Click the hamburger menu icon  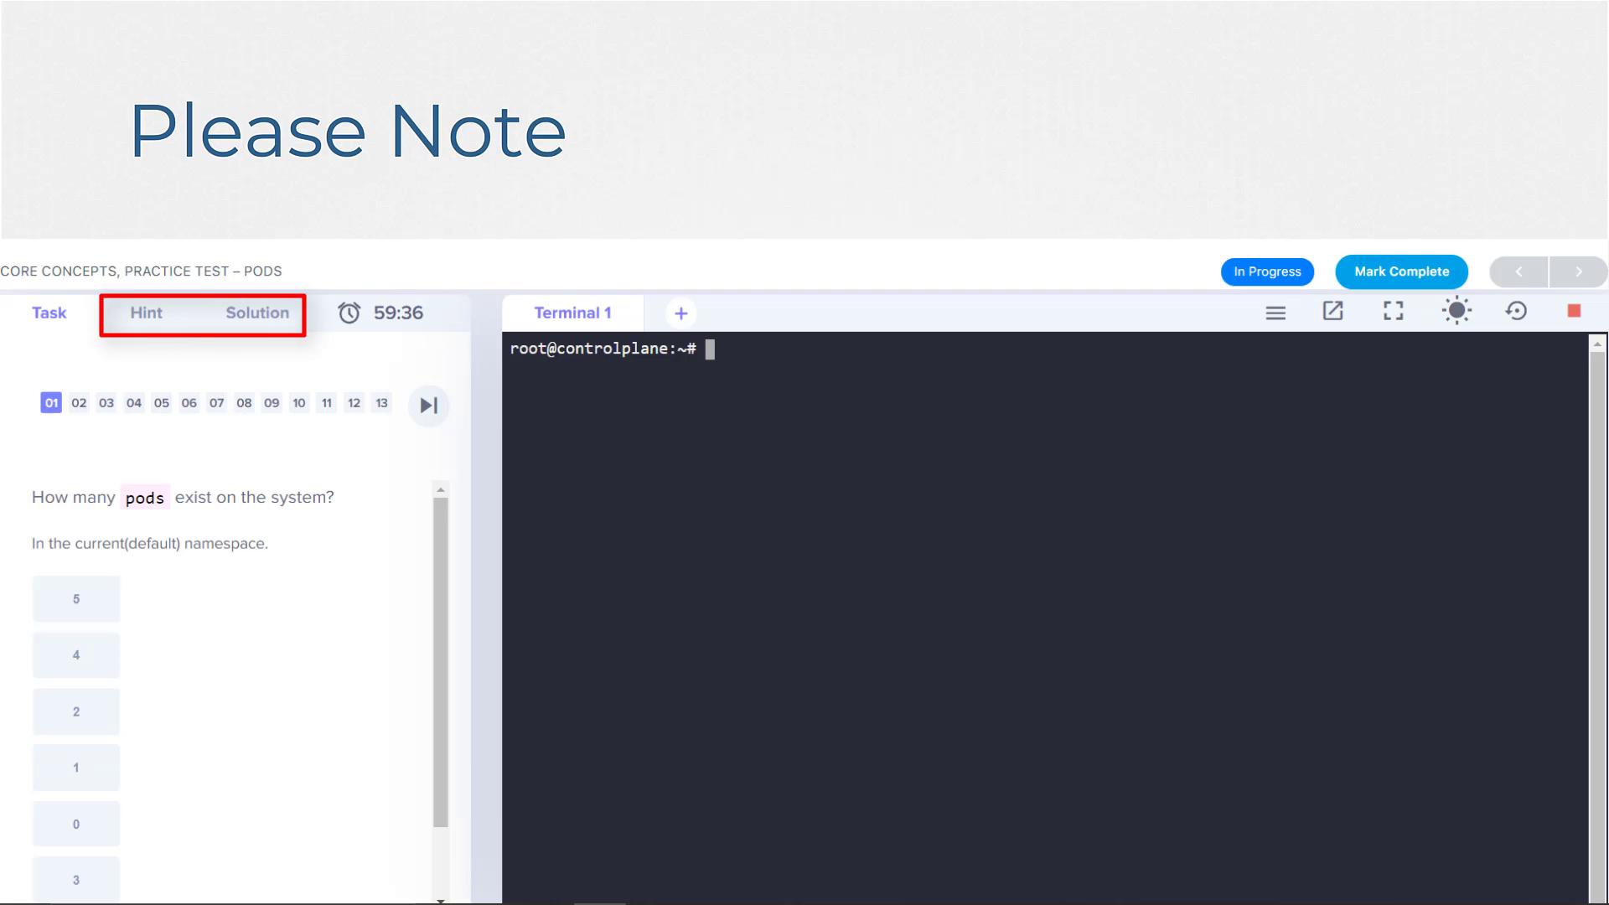[1275, 312]
